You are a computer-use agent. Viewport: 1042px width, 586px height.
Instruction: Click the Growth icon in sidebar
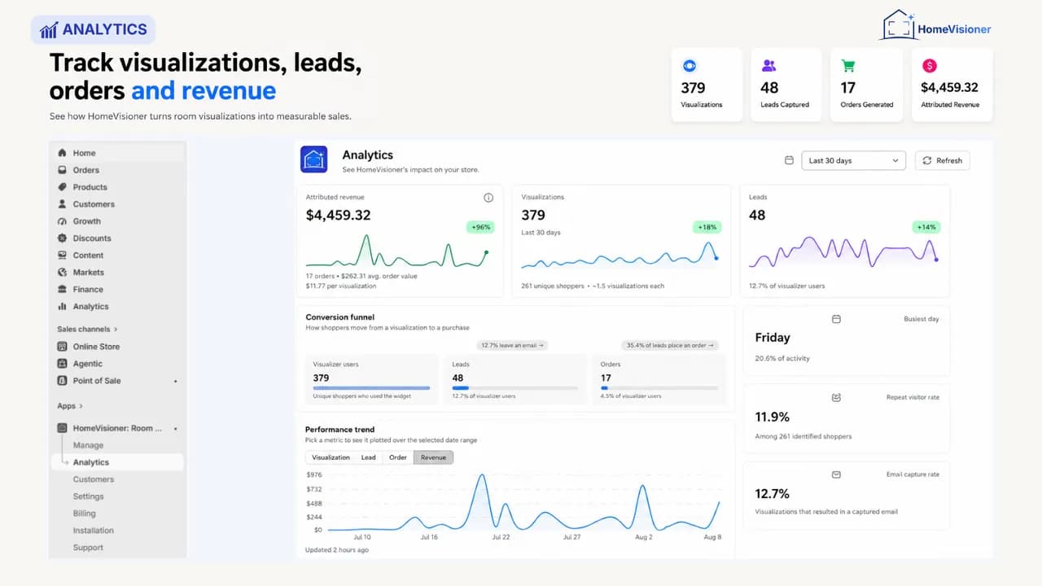point(63,221)
